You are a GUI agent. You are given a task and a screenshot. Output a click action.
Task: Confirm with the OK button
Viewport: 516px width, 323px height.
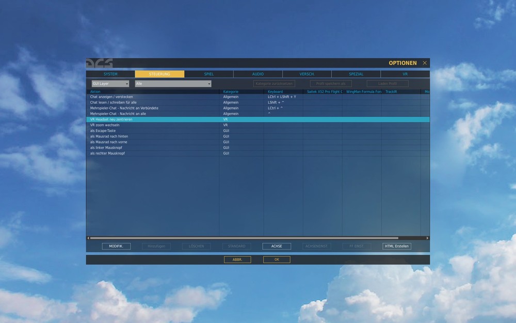click(x=277, y=260)
